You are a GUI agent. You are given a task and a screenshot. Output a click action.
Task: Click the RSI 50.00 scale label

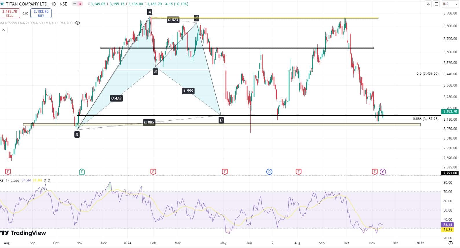448,210
